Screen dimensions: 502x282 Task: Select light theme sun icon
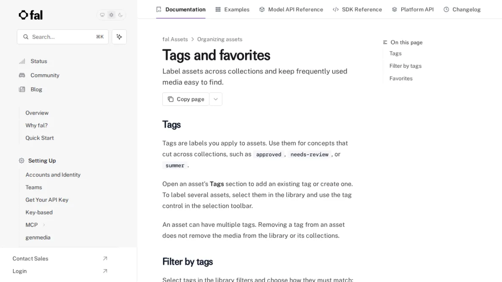(111, 15)
